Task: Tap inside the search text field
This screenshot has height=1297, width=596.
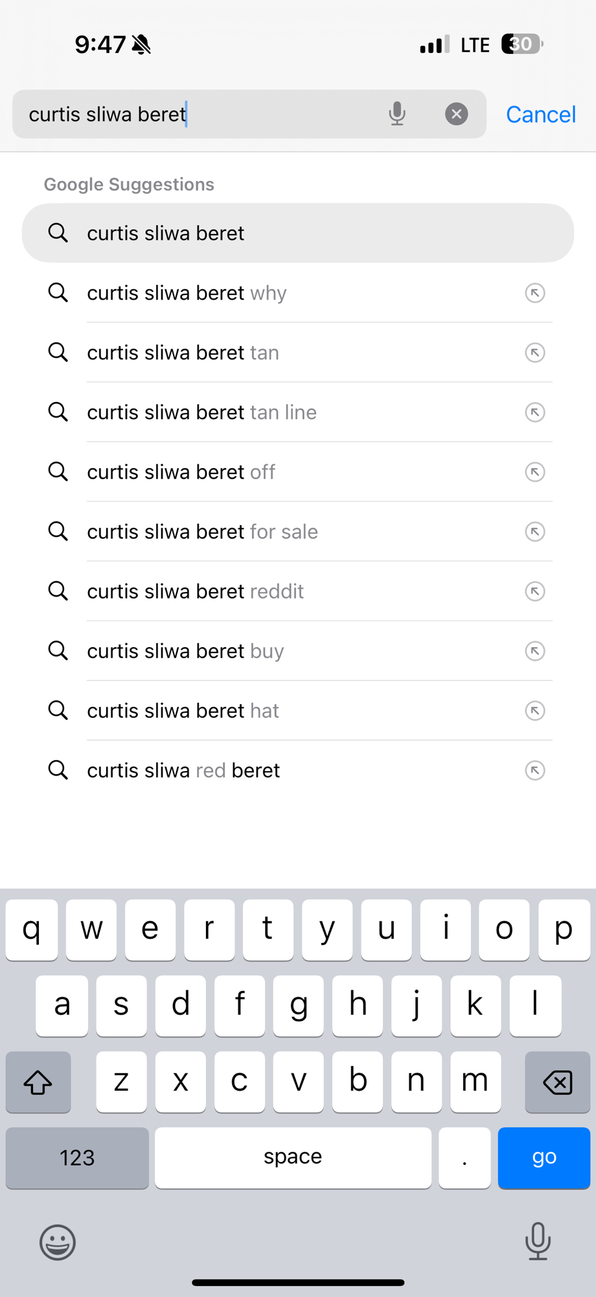Action: 194,114
